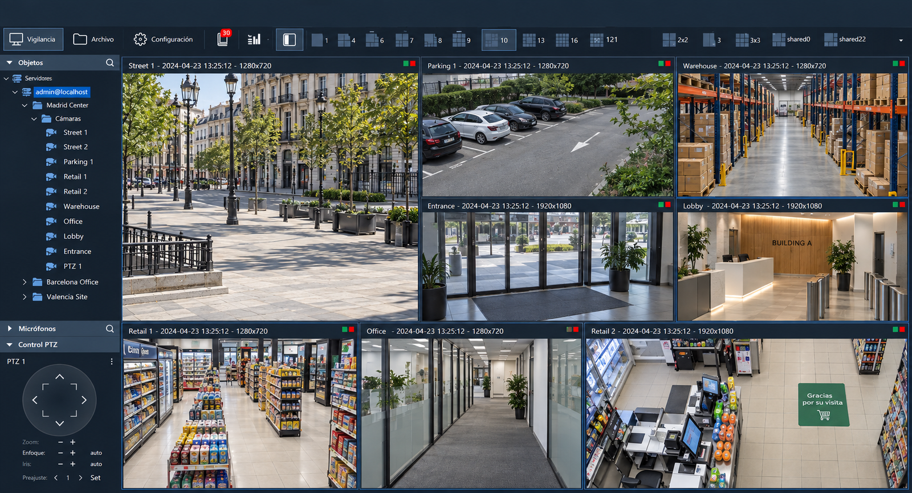This screenshot has height=493, width=912.
Task: Expand the Valencia Site folder
Action: [25, 297]
